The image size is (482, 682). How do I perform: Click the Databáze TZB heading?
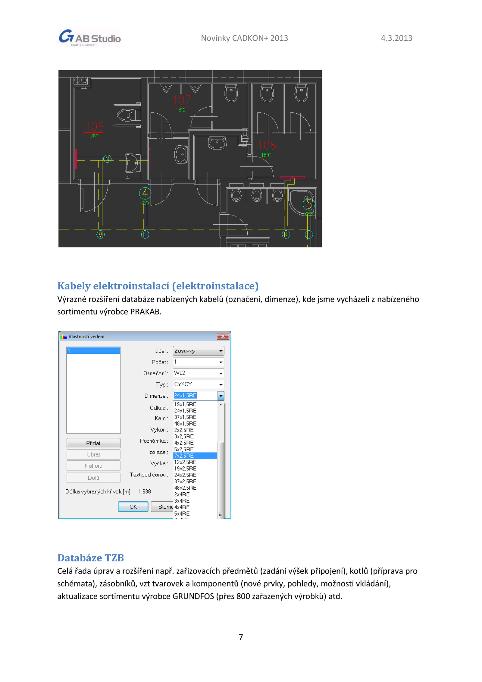[91, 558]
